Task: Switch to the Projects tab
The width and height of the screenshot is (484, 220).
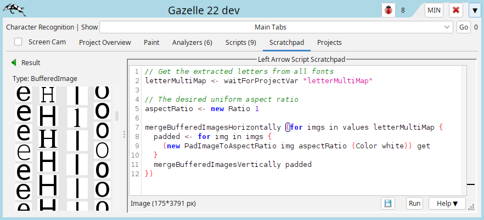Action: tap(329, 42)
